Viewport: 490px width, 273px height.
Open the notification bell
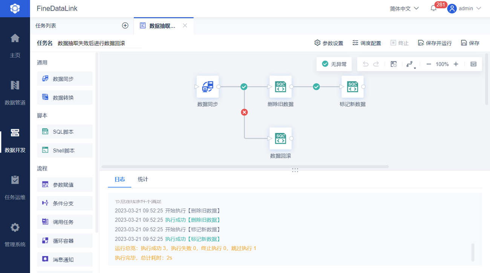click(433, 8)
